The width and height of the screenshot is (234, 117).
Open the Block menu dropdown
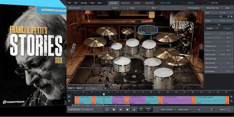pos(80,88)
